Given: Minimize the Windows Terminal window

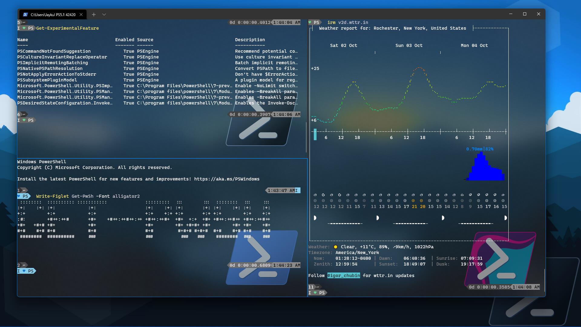Looking at the screenshot, I should click(511, 14).
